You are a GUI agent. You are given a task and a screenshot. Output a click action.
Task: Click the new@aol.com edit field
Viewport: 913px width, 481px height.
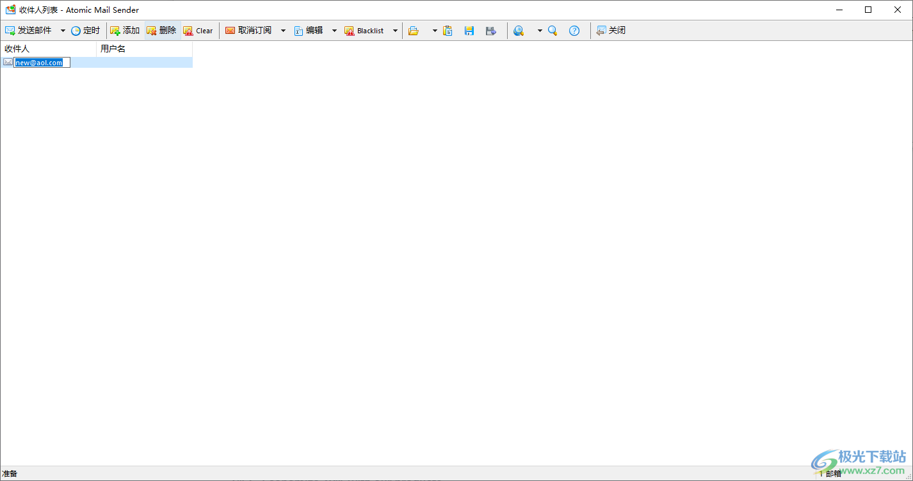(x=42, y=63)
